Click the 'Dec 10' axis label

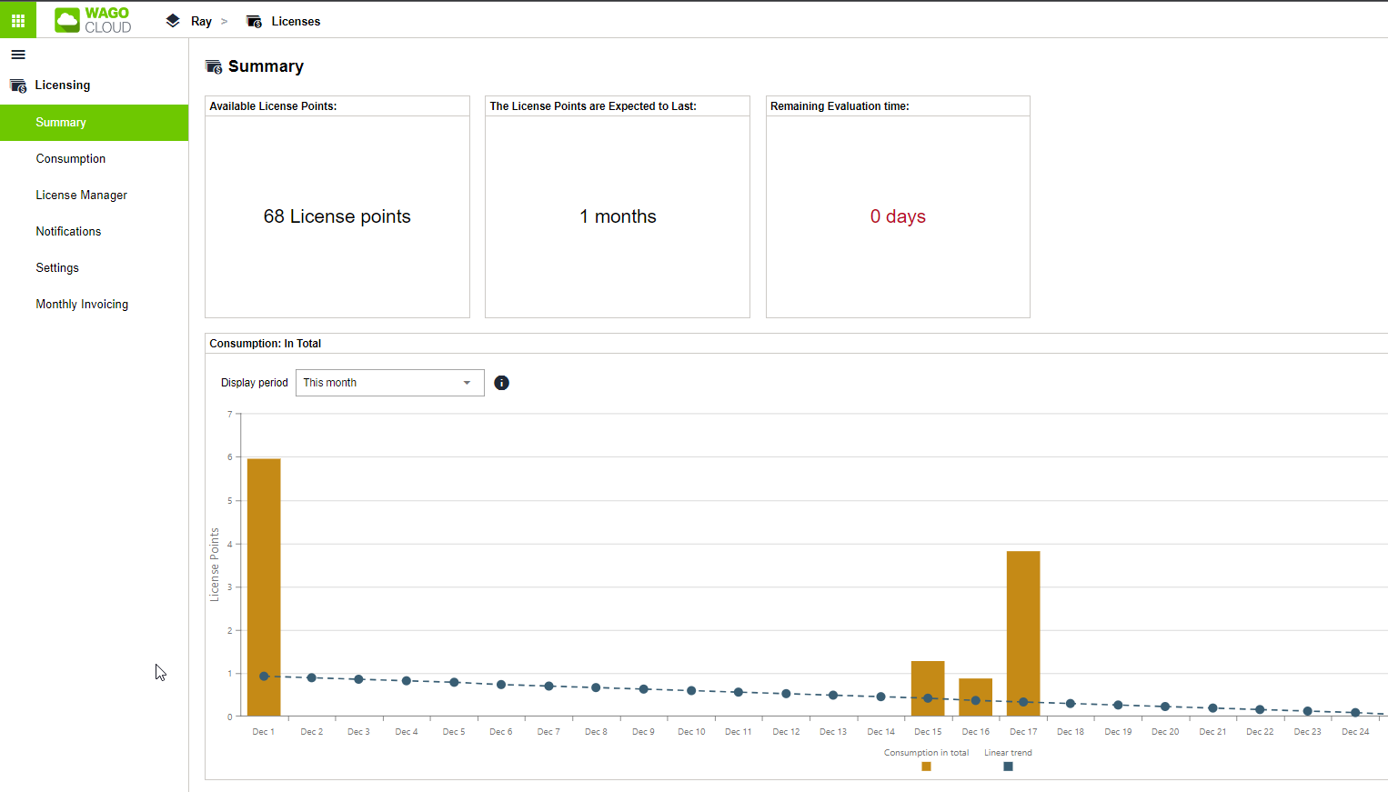tap(691, 732)
